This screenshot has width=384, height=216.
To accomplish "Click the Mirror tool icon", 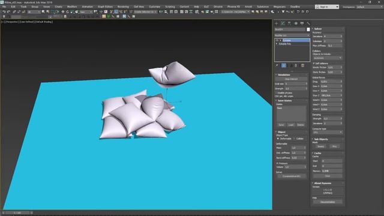I will (161, 12).
